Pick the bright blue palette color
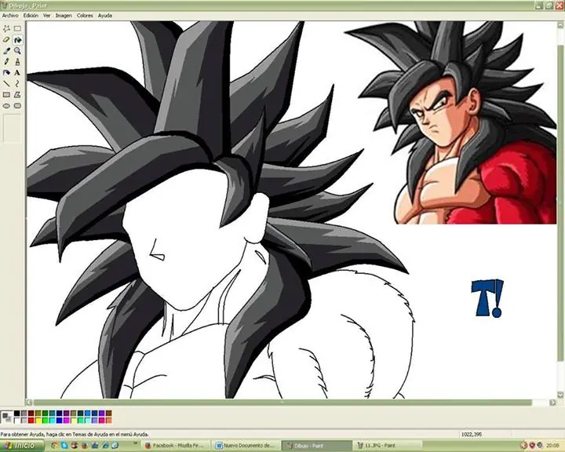This screenshot has height=452, width=565. point(59,421)
